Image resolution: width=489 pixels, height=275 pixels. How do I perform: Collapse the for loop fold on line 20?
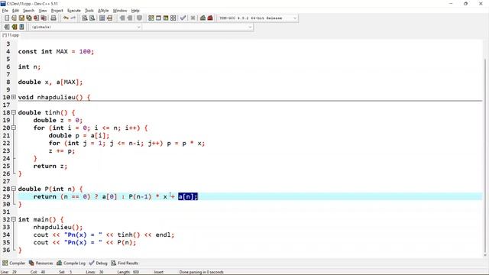(14, 128)
